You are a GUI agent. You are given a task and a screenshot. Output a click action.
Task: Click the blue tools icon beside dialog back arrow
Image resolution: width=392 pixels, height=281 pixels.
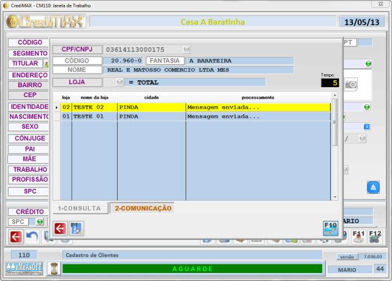tap(77, 228)
